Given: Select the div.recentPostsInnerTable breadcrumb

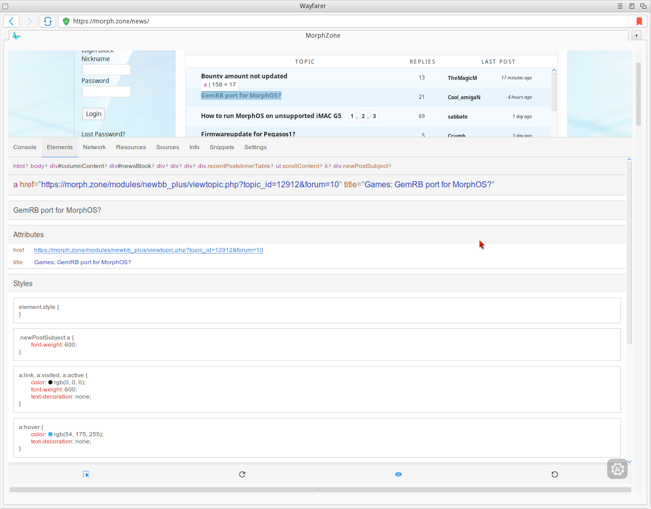Looking at the screenshot, I should click(234, 166).
